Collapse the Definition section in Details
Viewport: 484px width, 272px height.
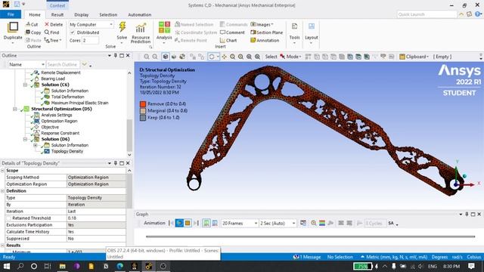point(2,191)
